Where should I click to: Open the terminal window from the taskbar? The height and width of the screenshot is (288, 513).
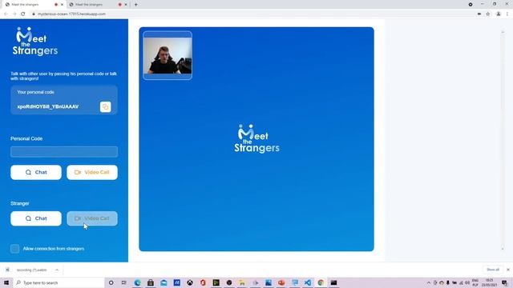[333, 282]
